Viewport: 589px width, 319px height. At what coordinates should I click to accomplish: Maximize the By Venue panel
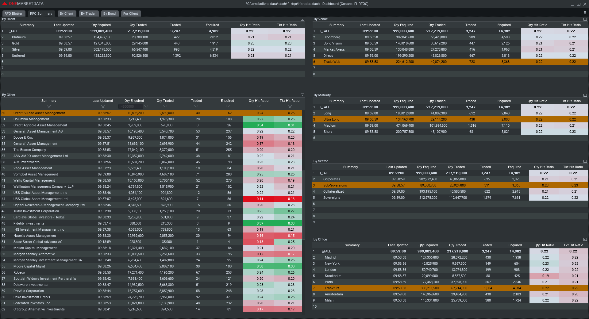[585, 19]
